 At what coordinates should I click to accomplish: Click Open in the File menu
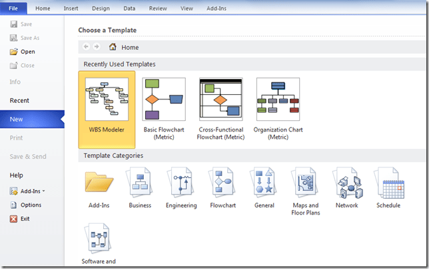(27, 52)
